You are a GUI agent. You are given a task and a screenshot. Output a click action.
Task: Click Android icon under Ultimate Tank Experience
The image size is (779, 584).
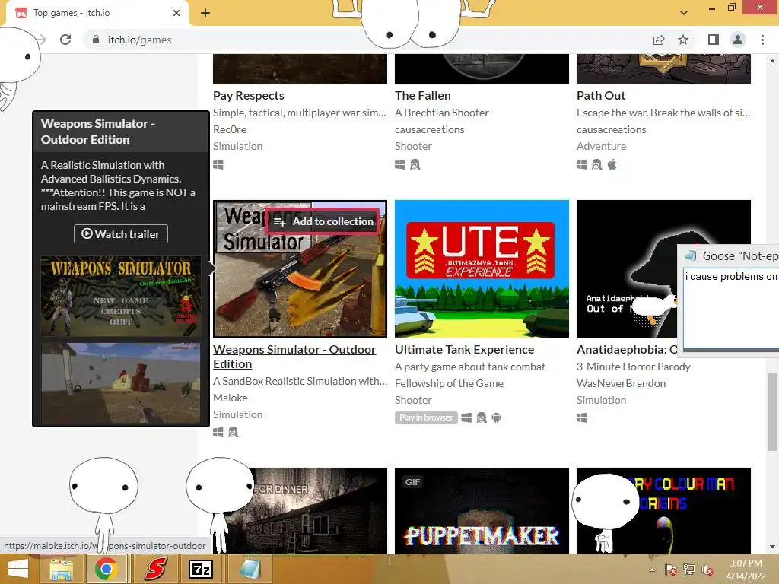(496, 417)
